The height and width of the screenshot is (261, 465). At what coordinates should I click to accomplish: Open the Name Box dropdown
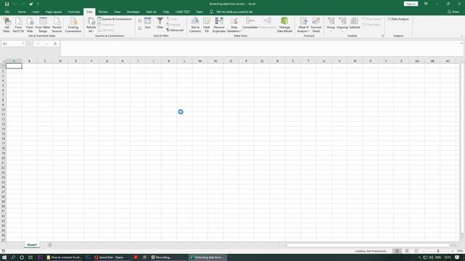23,43
